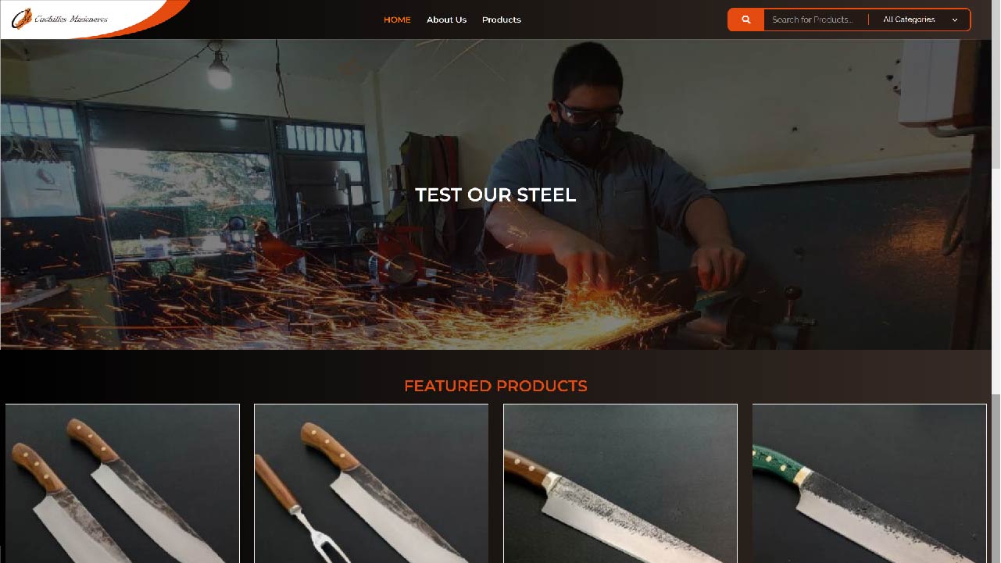Click the hanging light bulb in hero photo
1001x563 pixels.
pos(220,73)
